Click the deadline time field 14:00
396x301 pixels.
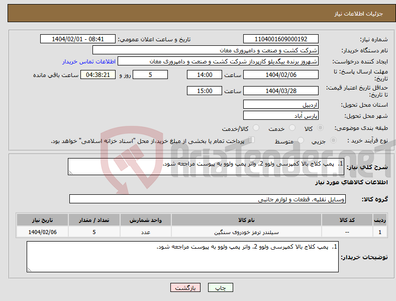pyautogui.click(x=205, y=75)
